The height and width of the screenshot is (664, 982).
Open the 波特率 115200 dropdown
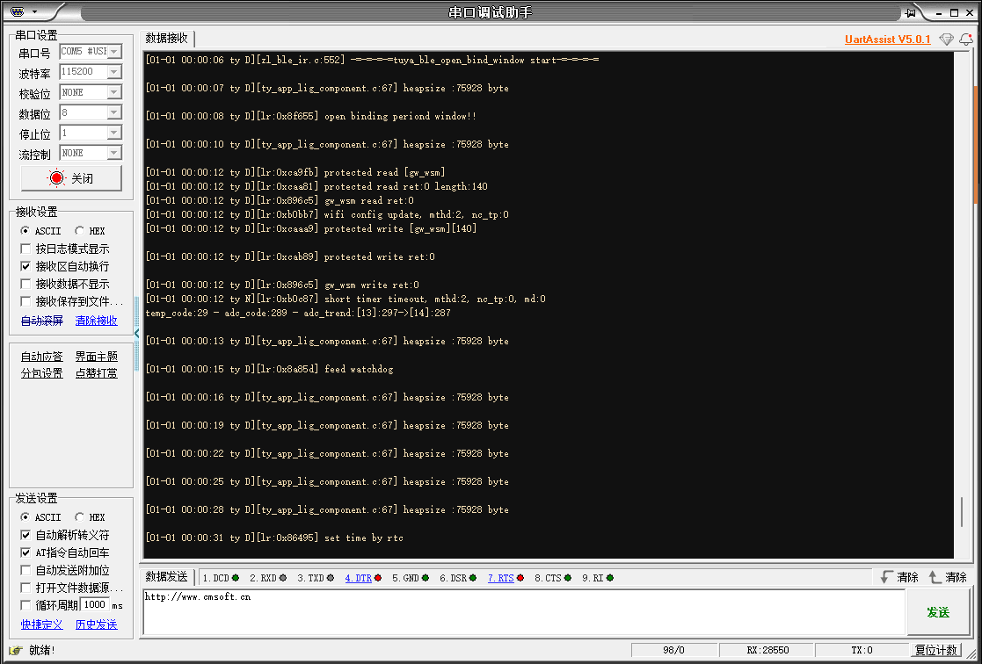tap(114, 72)
